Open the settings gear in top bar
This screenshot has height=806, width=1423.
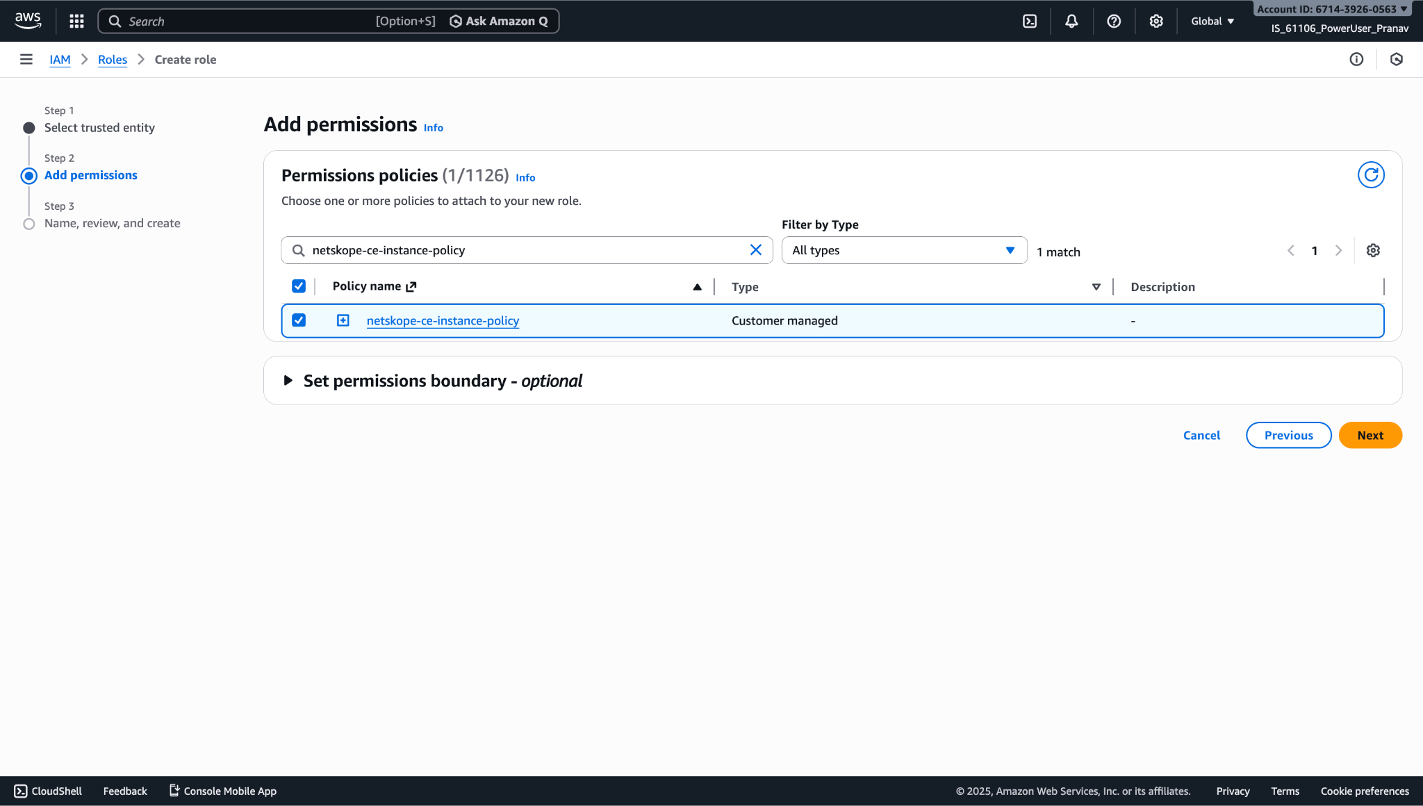[1156, 21]
